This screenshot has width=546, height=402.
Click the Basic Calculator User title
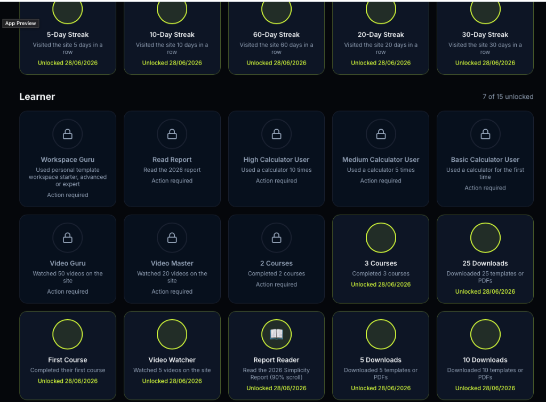(485, 160)
